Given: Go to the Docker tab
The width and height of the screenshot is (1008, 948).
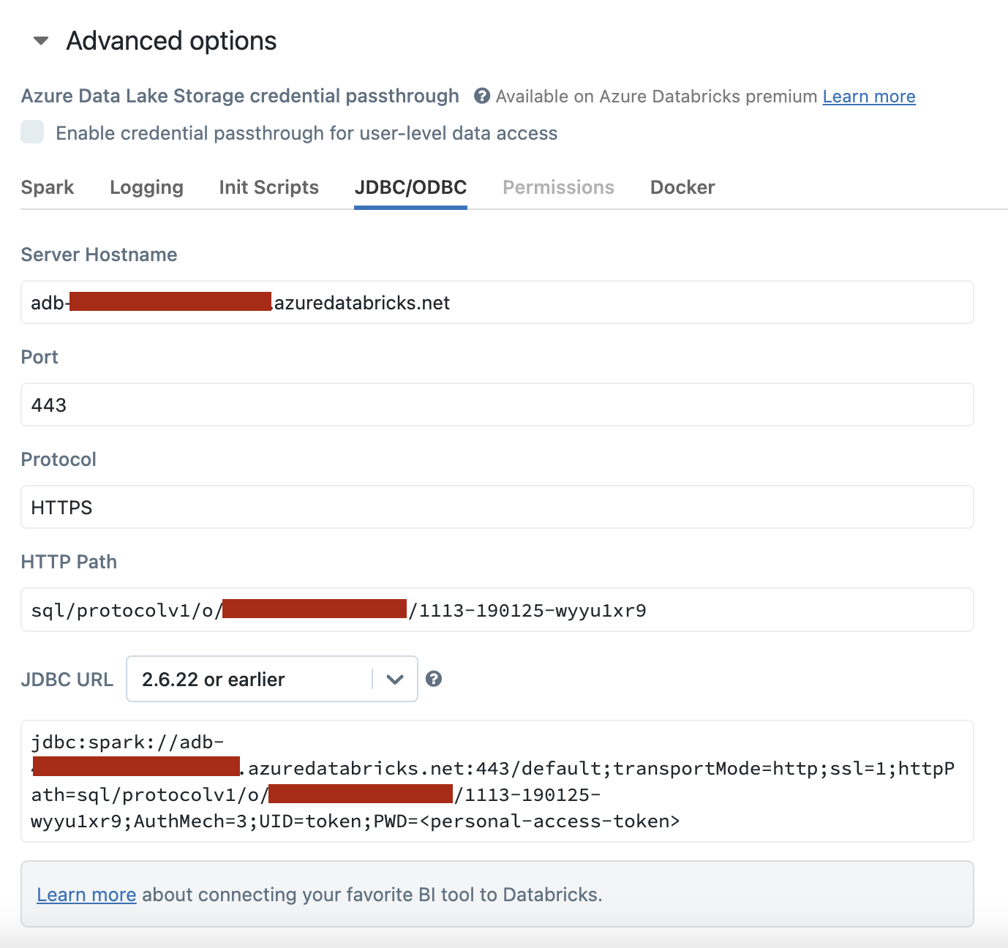Looking at the screenshot, I should [682, 187].
